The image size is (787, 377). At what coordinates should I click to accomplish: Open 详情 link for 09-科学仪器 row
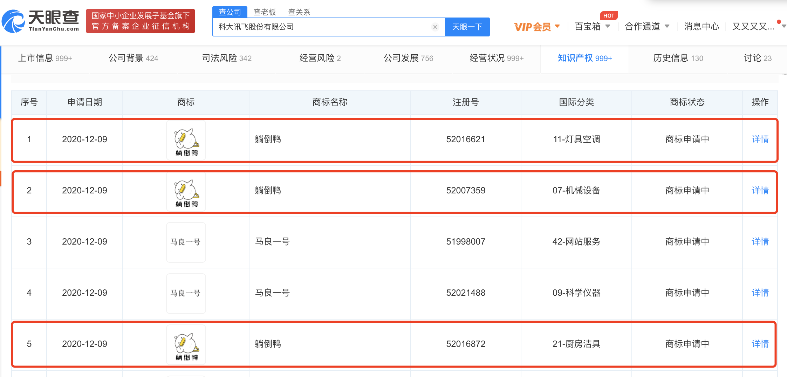pyautogui.click(x=760, y=293)
